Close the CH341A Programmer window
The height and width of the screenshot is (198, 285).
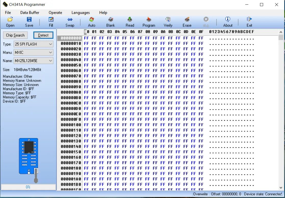(x=276, y=5)
